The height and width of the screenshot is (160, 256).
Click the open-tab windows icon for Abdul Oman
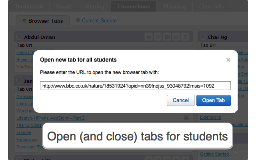(x=158, y=37)
